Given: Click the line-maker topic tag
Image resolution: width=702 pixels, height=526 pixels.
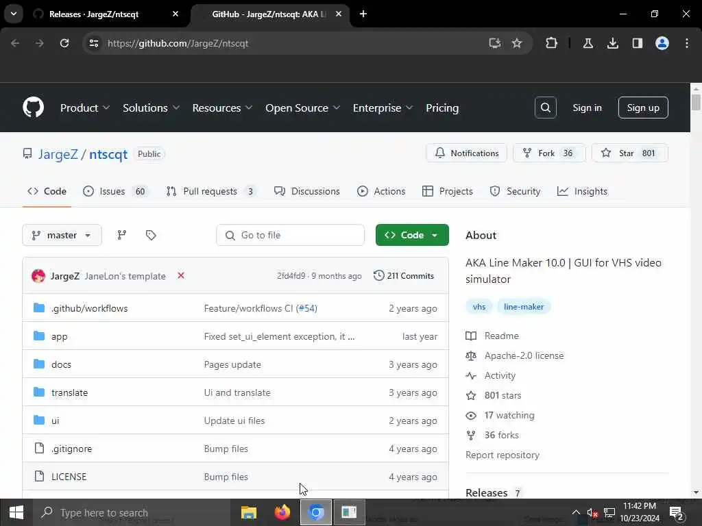Looking at the screenshot, I should (x=523, y=306).
